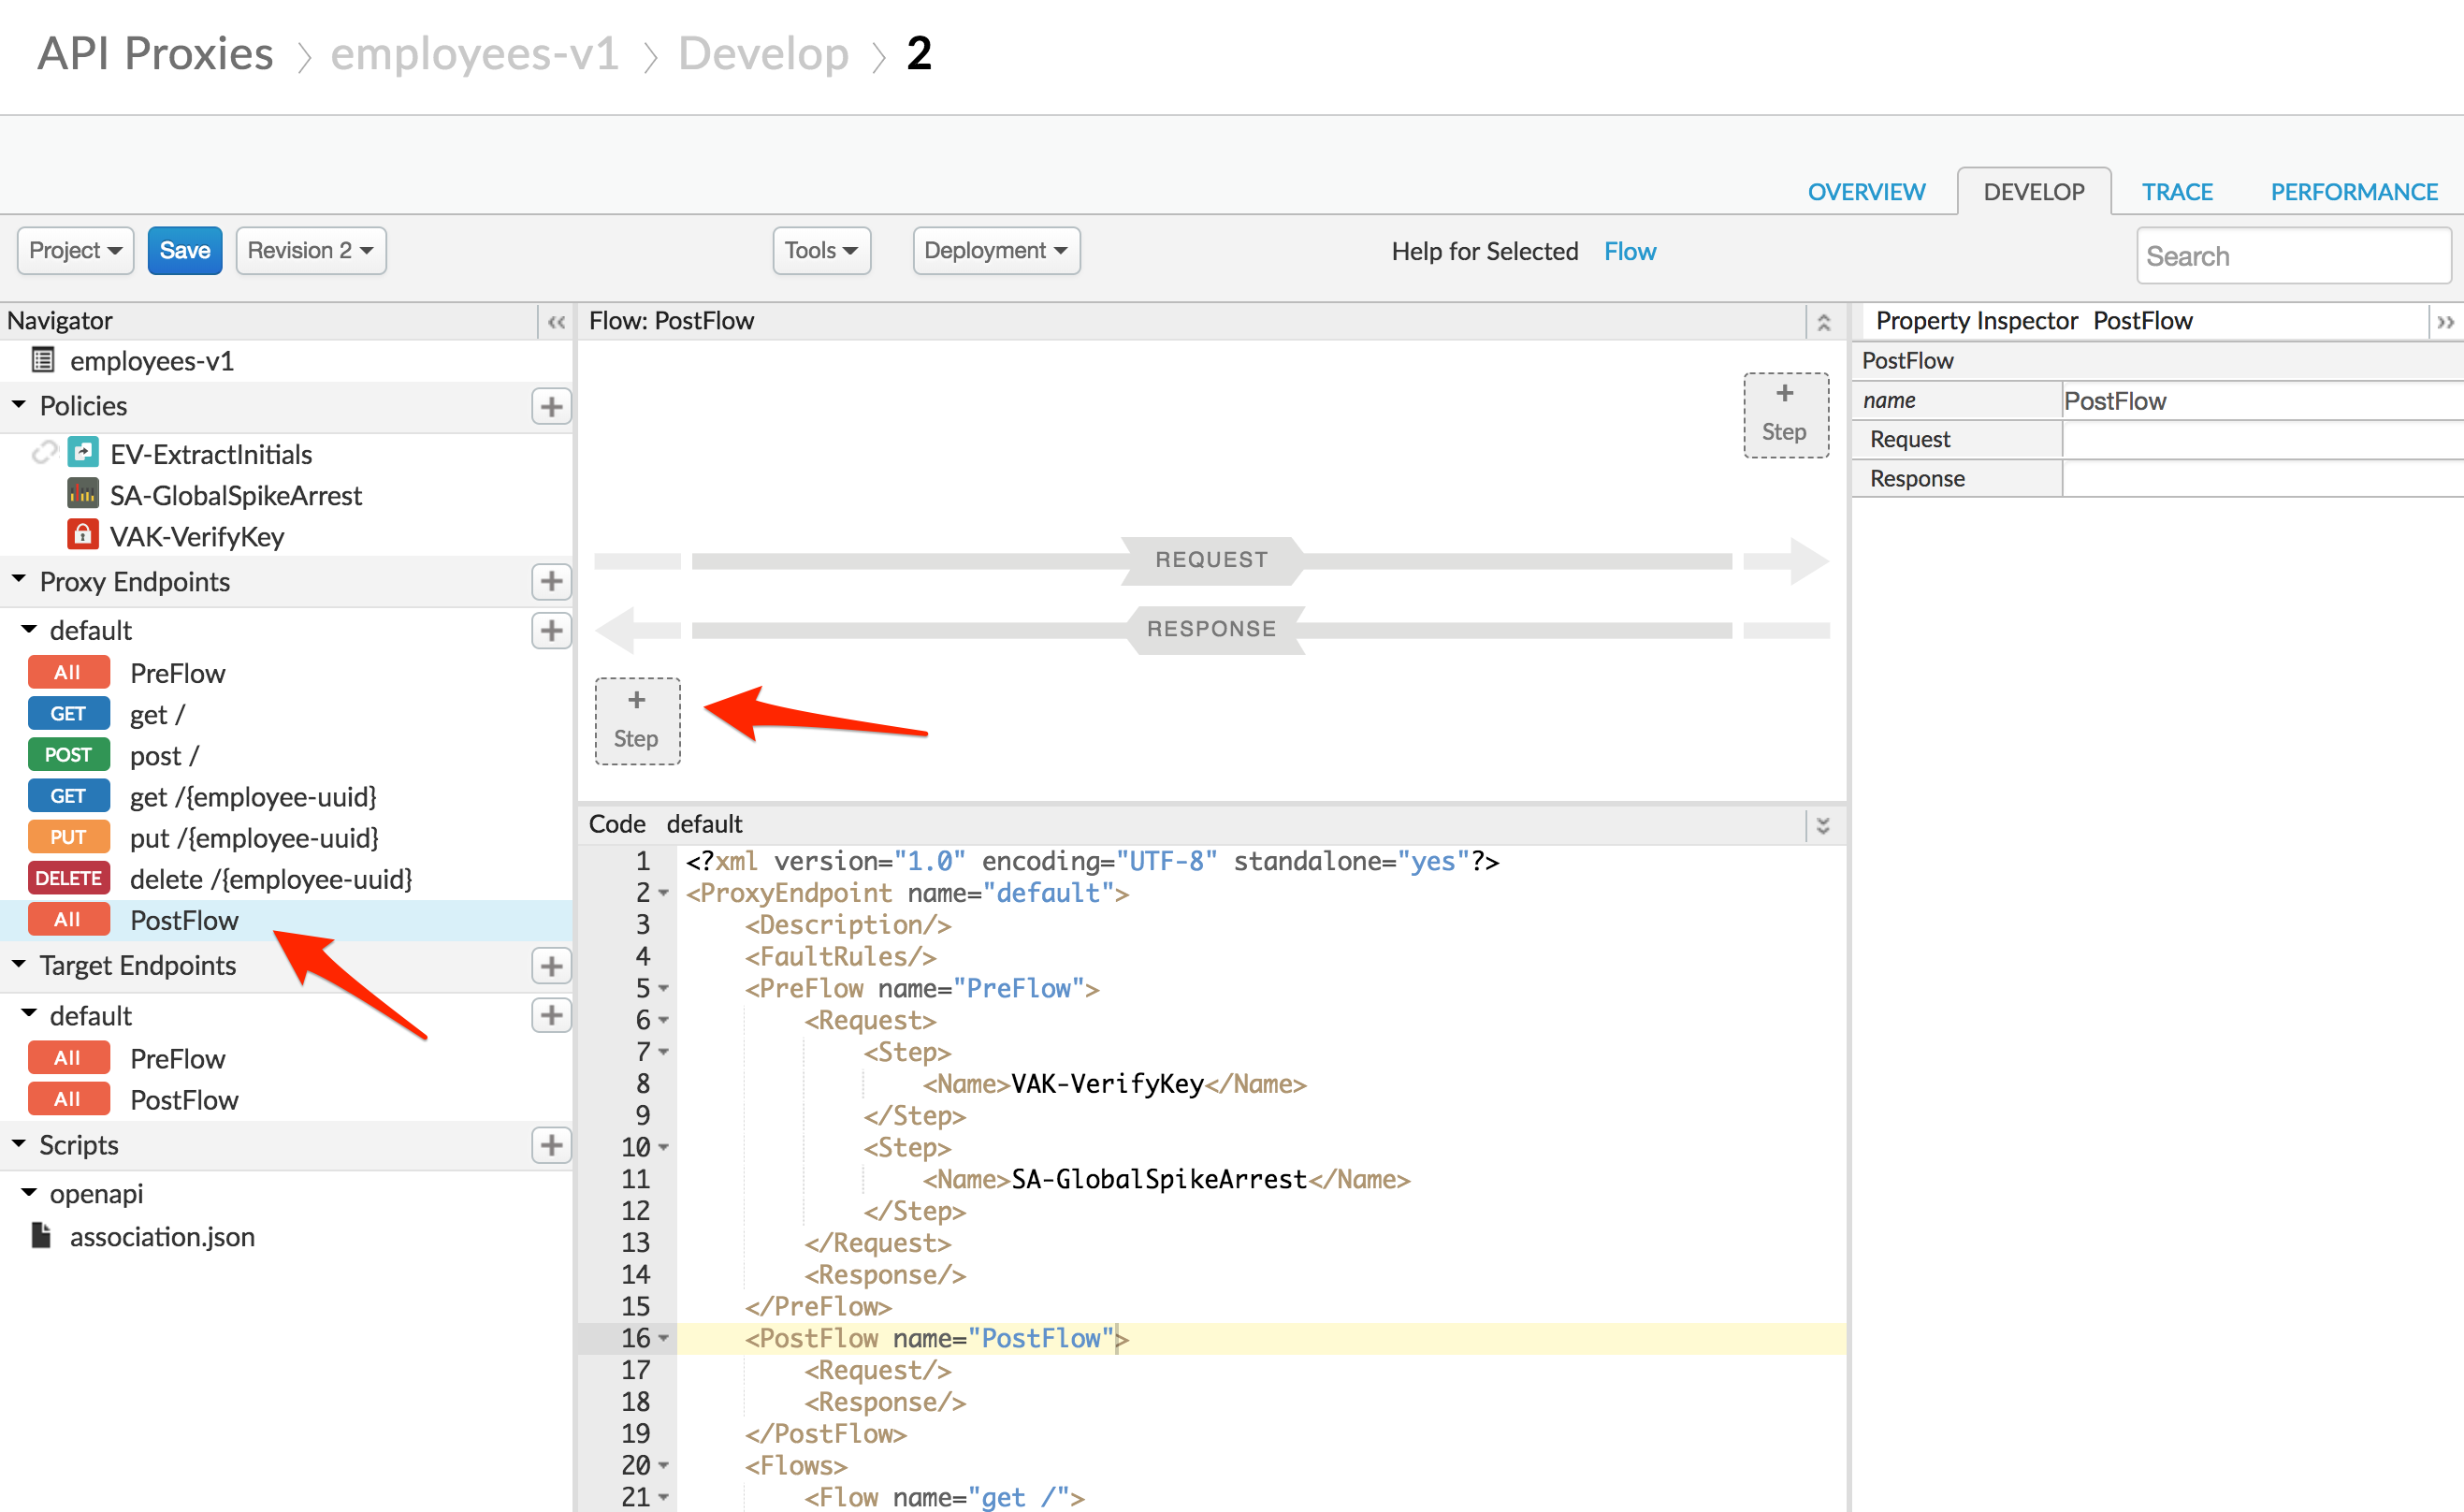Click the All badge of target PostFlow
This screenshot has height=1512, width=2464.
(x=68, y=1098)
